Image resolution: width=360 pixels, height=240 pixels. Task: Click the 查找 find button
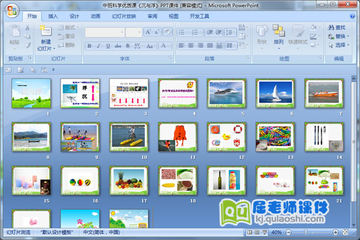(337, 28)
